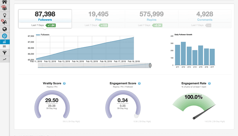Click the Home icon in sidebar
238x136 pixels.
click(x=4, y=2)
